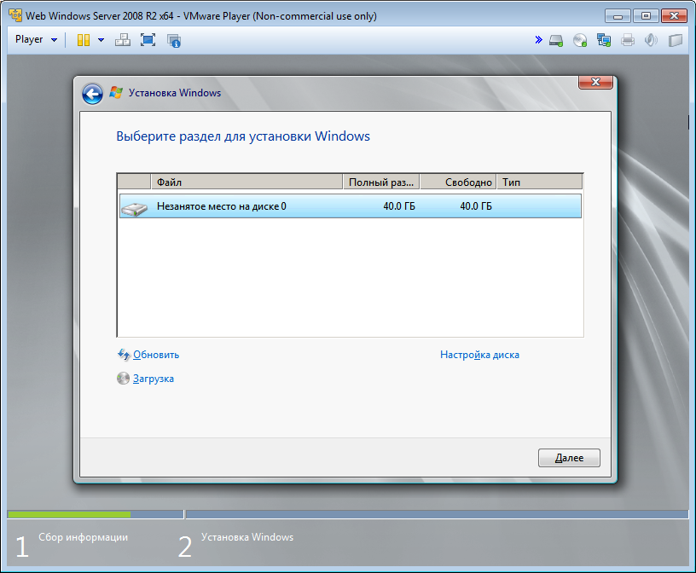Click the Полный раз... column header
This screenshot has width=696, height=573.
point(381,182)
